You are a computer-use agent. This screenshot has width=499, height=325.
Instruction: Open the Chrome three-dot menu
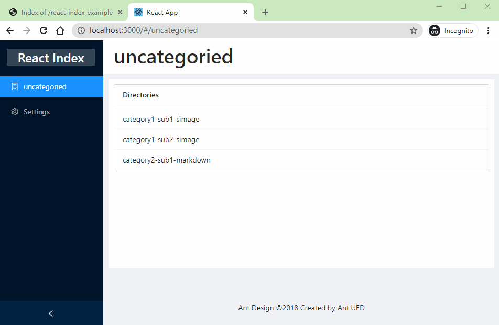pos(488,30)
